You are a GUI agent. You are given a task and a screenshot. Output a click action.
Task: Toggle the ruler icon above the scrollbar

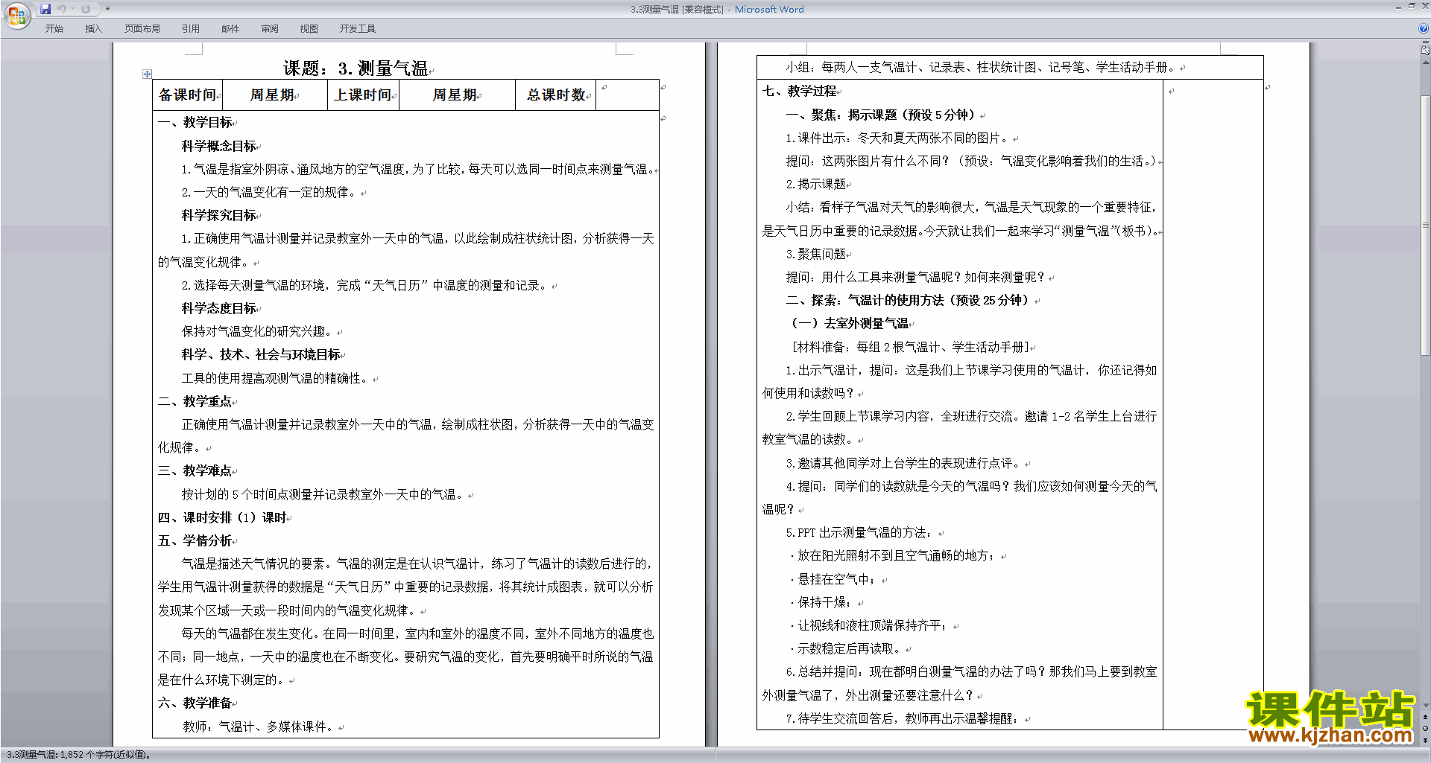(x=1426, y=51)
